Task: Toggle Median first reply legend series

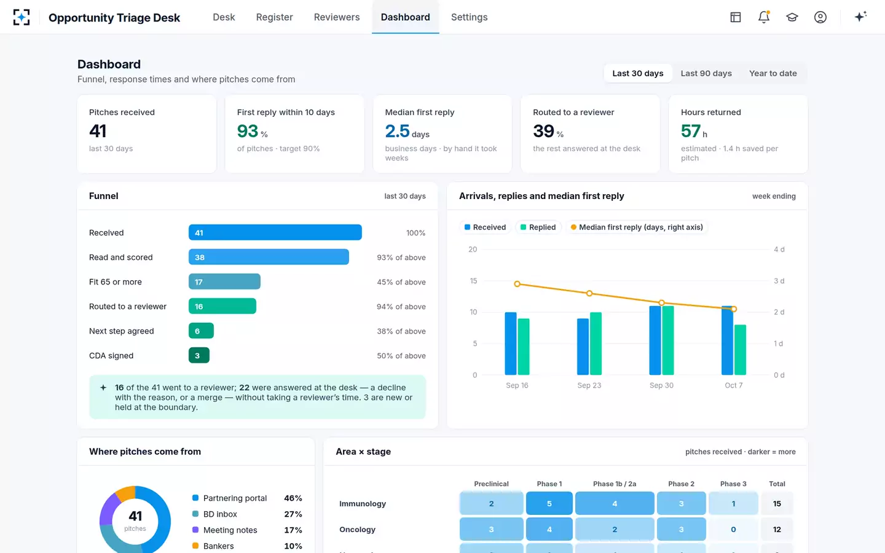Action: click(x=637, y=227)
